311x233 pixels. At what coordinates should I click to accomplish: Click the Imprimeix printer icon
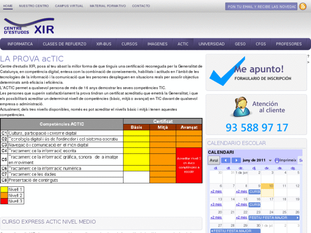(x=277, y=160)
